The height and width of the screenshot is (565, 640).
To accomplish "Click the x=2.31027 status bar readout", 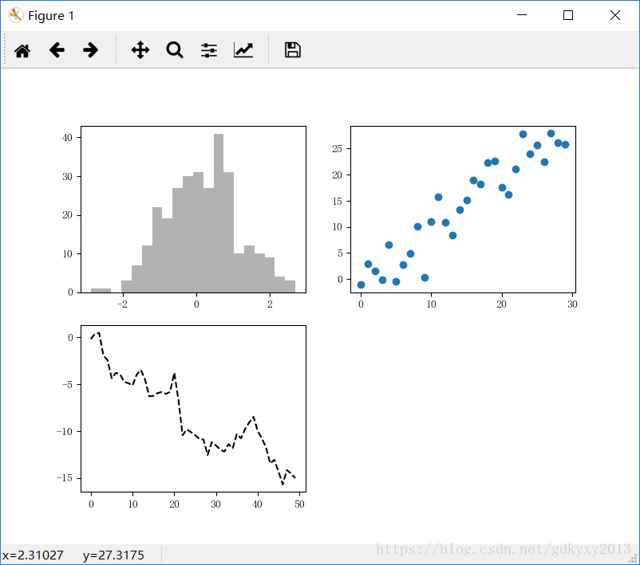I will [33, 555].
